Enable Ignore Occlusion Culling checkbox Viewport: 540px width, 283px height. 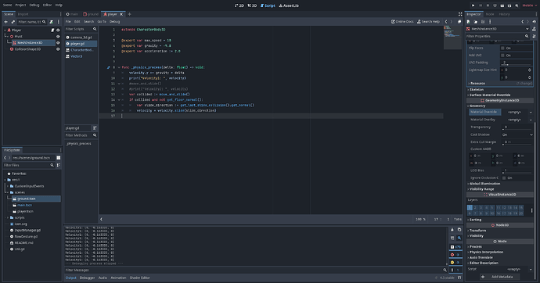point(504,178)
